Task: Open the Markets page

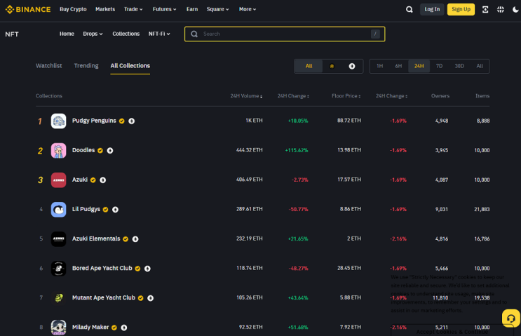Action: pos(105,9)
